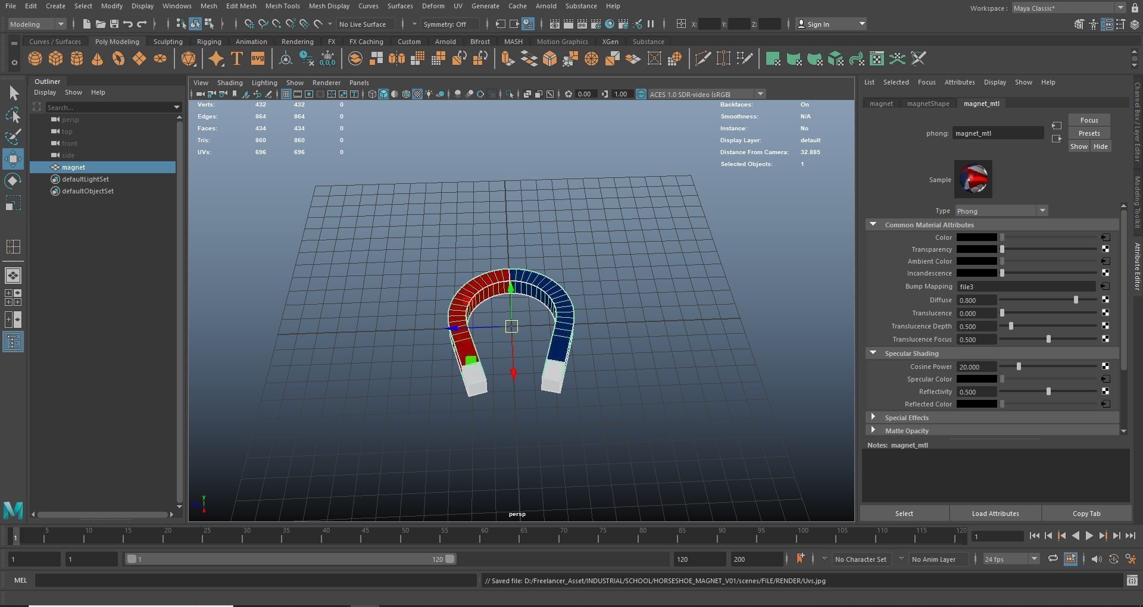The height and width of the screenshot is (607, 1143).
Task: Switch to the magnetShape attribute tab
Action: 928,104
